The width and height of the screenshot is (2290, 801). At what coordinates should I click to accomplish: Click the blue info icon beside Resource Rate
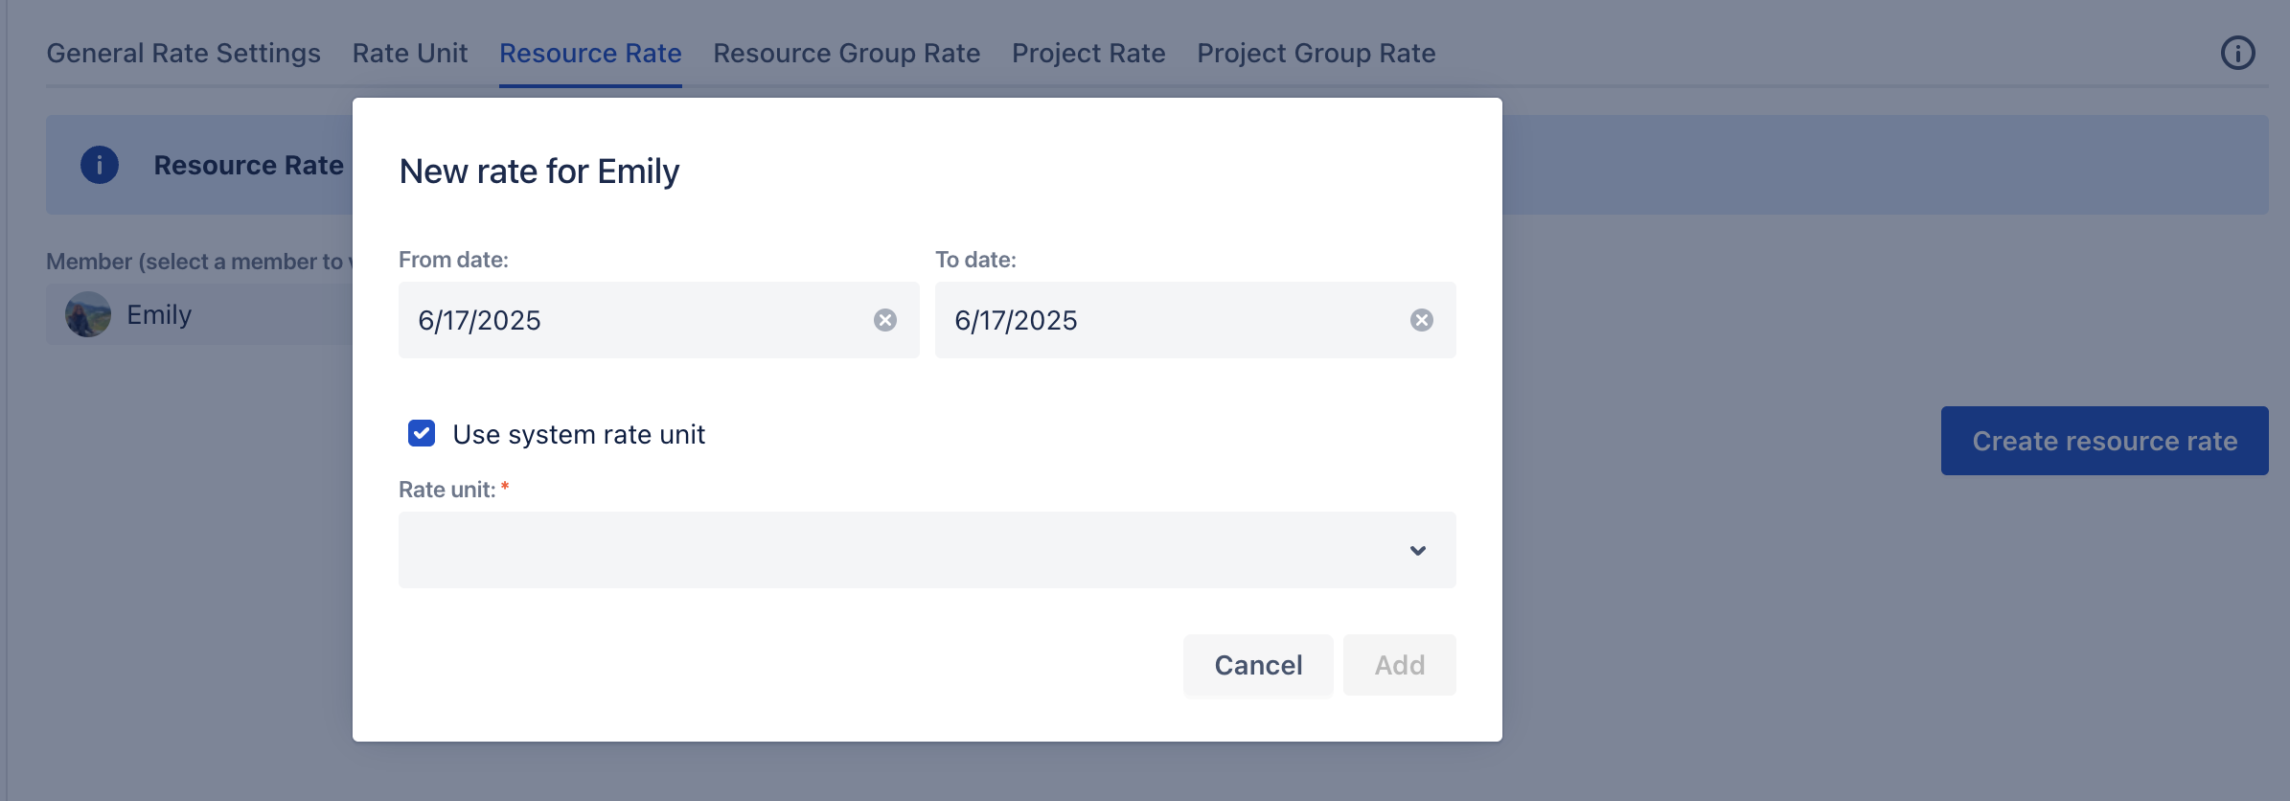coord(100,165)
